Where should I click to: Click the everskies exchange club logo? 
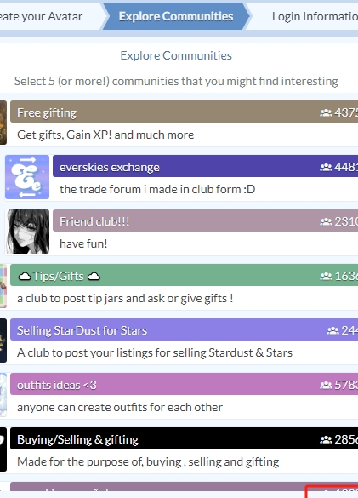pos(27,177)
